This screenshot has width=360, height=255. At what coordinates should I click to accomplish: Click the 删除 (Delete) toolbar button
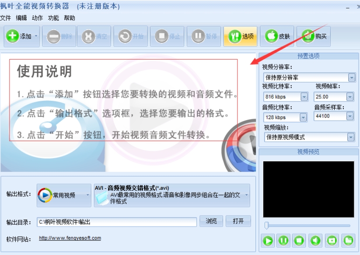59,36
